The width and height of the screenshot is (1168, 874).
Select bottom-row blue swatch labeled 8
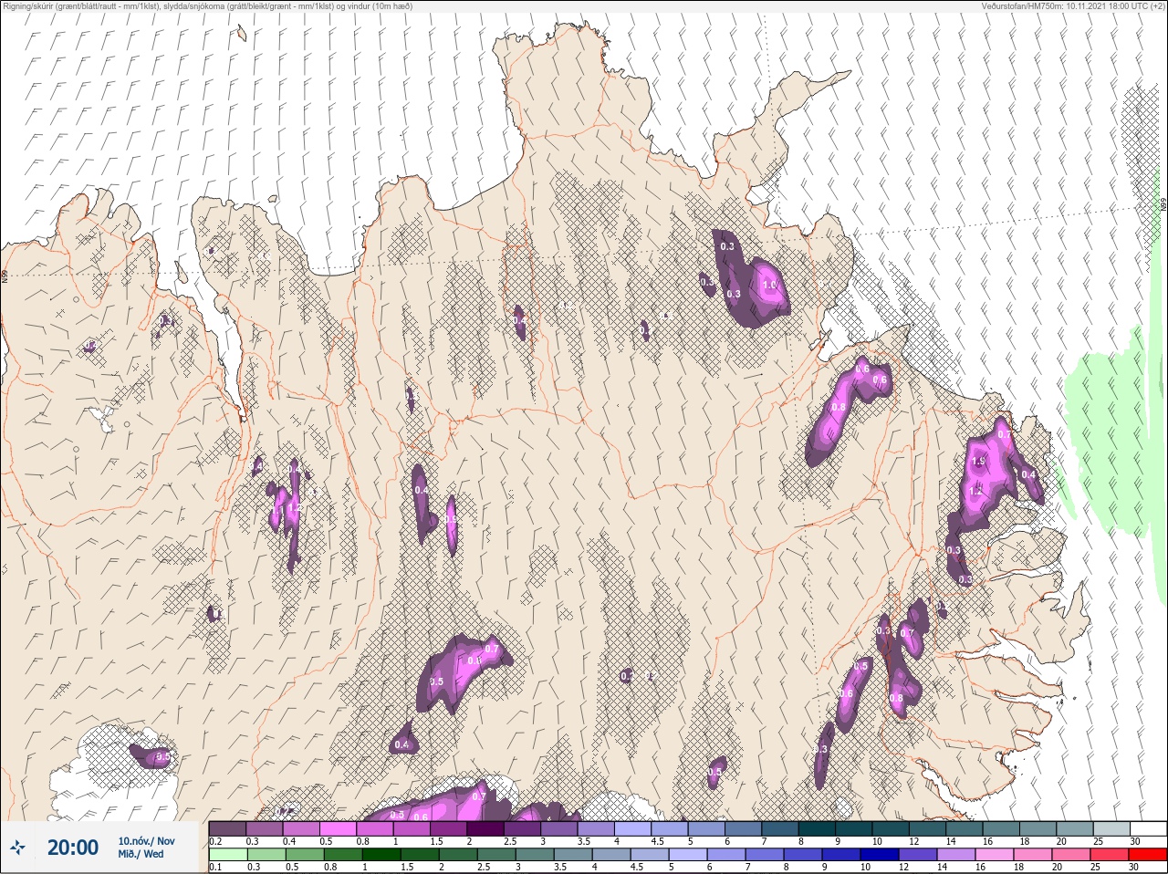tap(803, 856)
